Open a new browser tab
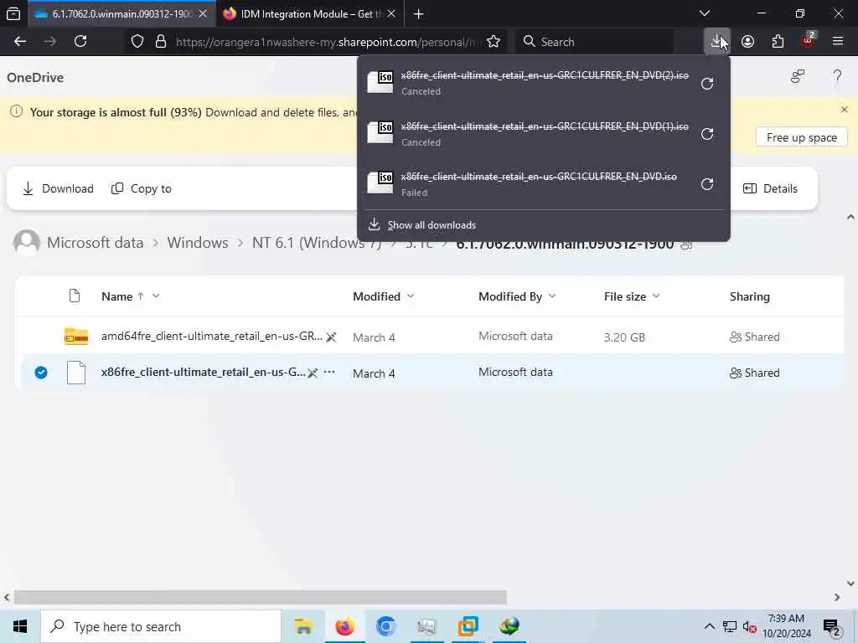Screen dimensions: 858x643 coord(419,14)
